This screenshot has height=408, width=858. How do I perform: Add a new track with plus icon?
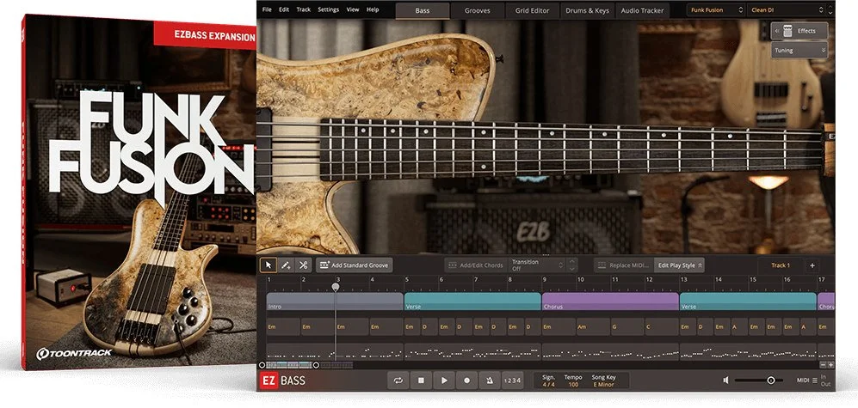tap(812, 265)
